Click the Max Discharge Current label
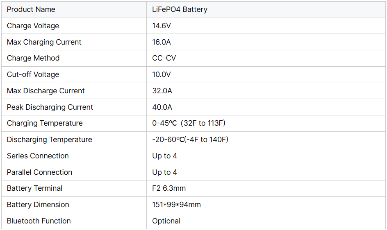 (x=46, y=91)
